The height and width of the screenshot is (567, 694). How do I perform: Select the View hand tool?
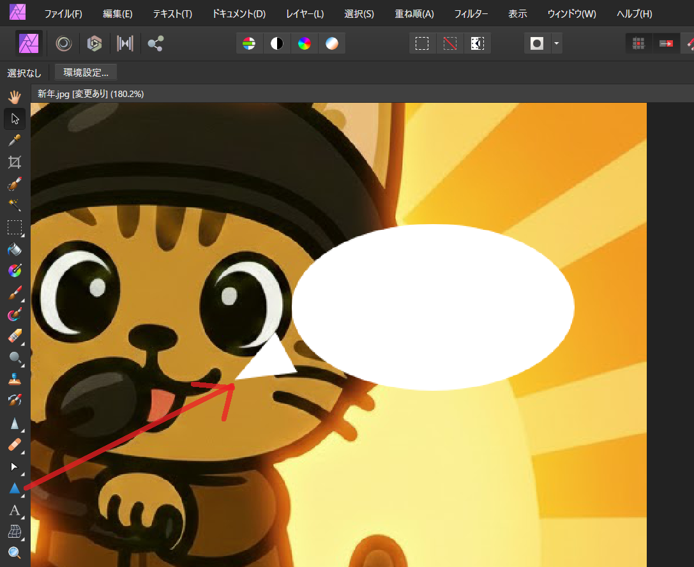click(x=15, y=97)
